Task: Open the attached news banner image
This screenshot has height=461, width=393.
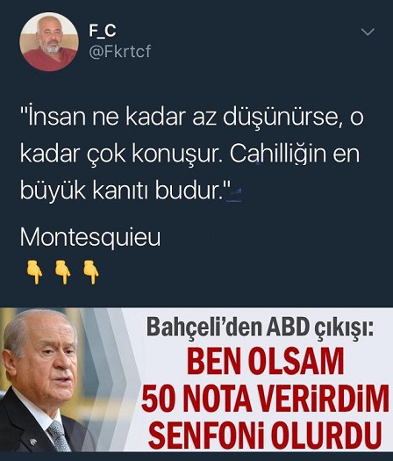Action: tap(196, 379)
